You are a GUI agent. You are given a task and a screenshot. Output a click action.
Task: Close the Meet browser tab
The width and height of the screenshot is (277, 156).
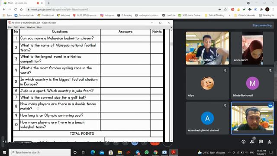point(42,3)
